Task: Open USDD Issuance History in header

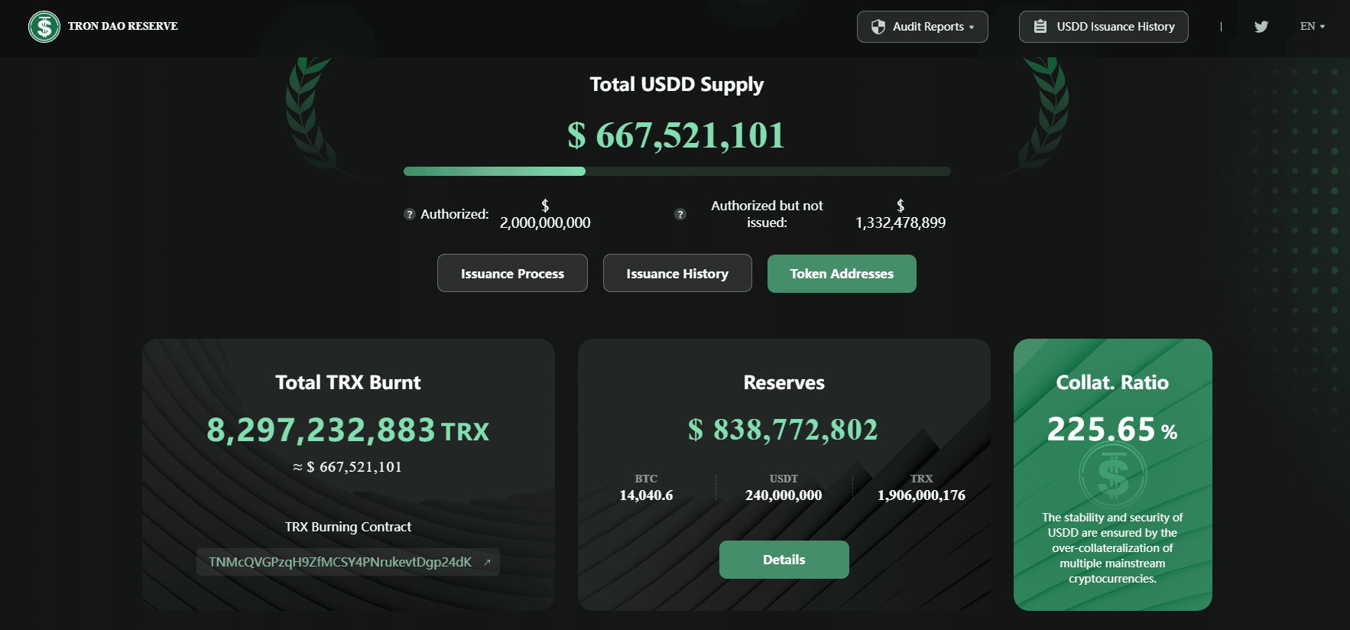Action: tap(1104, 27)
